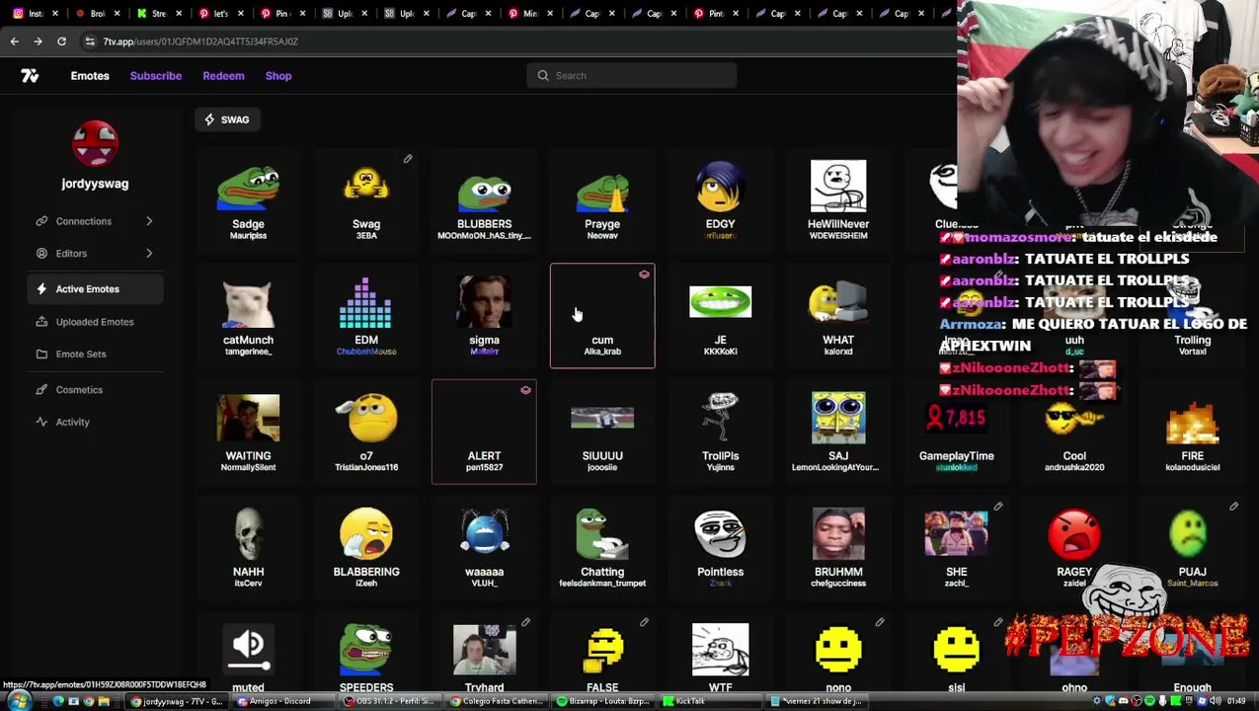Image resolution: width=1259 pixels, height=711 pixels.
Task: Select the FALSE emote
Action: click(602, 654)
